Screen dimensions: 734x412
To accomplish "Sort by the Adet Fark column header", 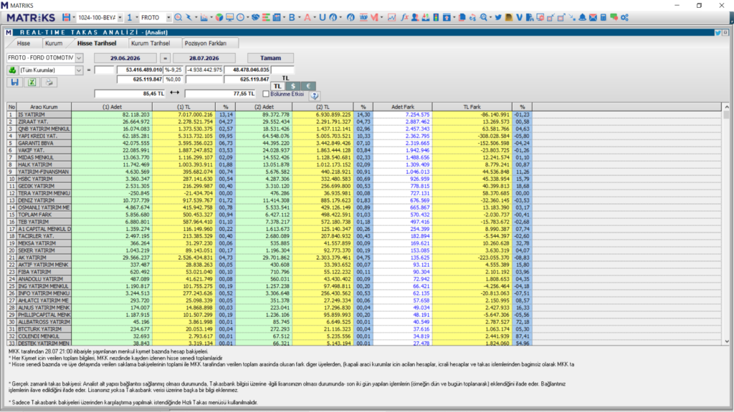I will click(403, 107).
